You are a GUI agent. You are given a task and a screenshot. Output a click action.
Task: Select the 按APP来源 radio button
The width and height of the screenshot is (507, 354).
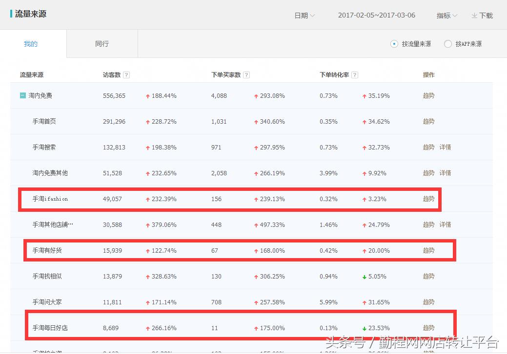[448, 44]
